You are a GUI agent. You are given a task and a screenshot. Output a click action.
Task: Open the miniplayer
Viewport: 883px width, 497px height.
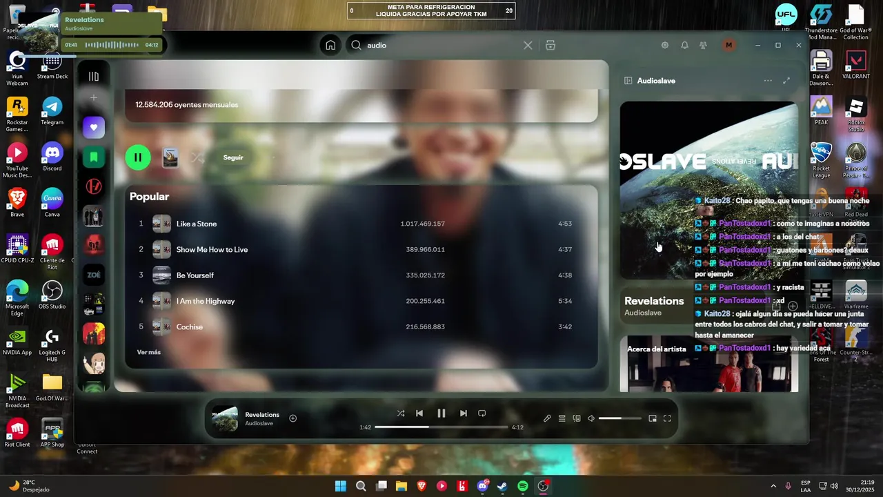pos(653,418)
